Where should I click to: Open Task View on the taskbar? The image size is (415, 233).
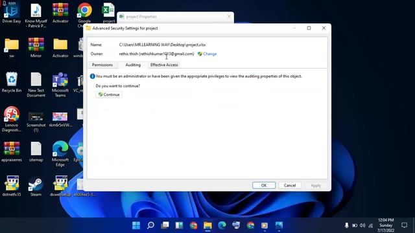[x=165, y=225]
